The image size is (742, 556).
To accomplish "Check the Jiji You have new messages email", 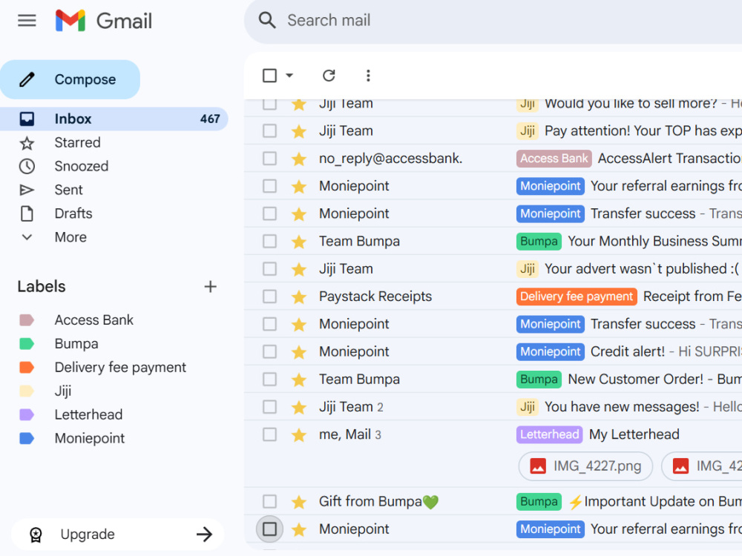I will 270,407.
